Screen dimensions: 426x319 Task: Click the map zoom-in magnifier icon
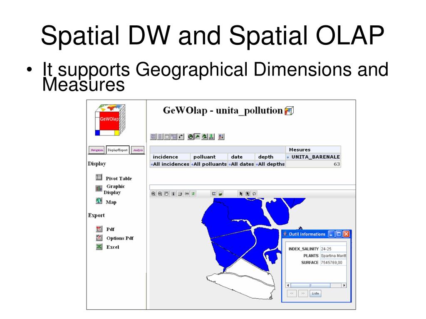(x=154, y=194)
